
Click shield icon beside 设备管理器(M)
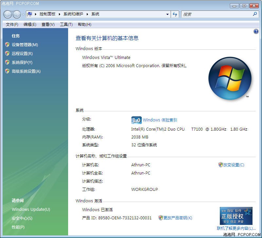click(7, 45)
